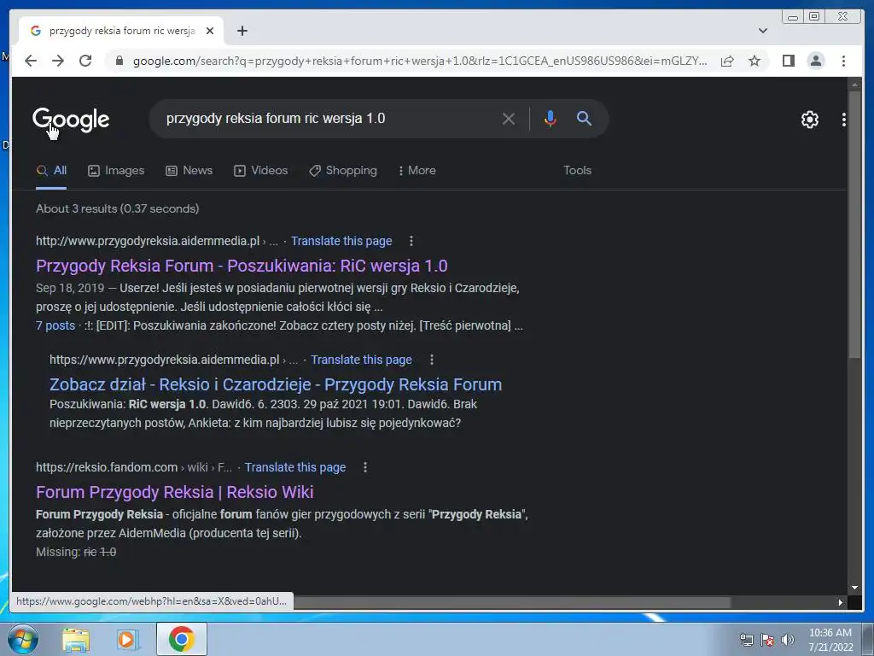This screenshot has height=656, width=874.
Task: Click the browser forward arrow
Action: tap(58, 61)
